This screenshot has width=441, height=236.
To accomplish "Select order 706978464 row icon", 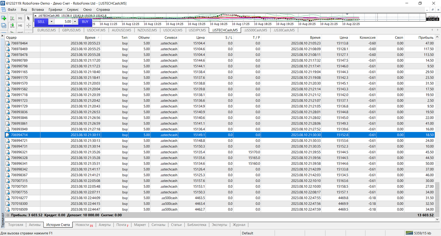I will (8, 43).
